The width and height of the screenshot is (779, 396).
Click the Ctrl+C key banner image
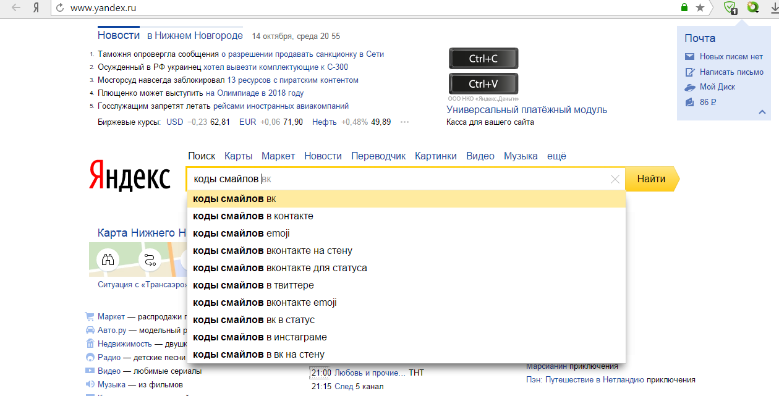coord(483,59)
